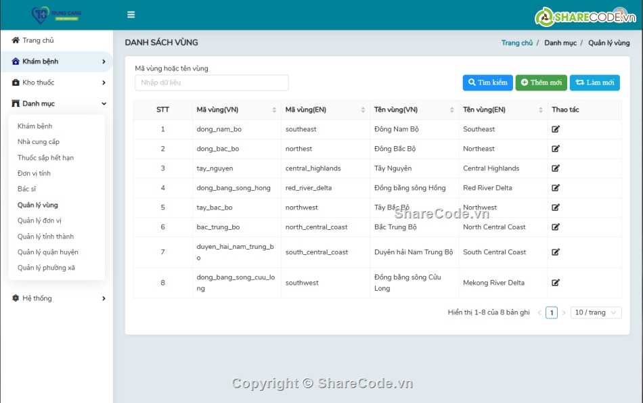The height and width of the screenshot is (403, 643).
Task: Expand the Khám bệnh menu chevron
Action: 104,62
